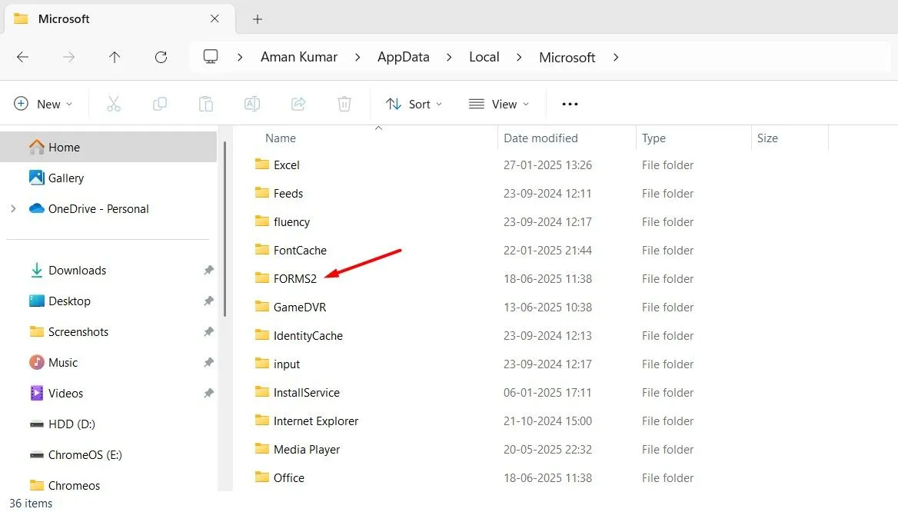Click the See more ellipsis menu

[x=569, y=104]
